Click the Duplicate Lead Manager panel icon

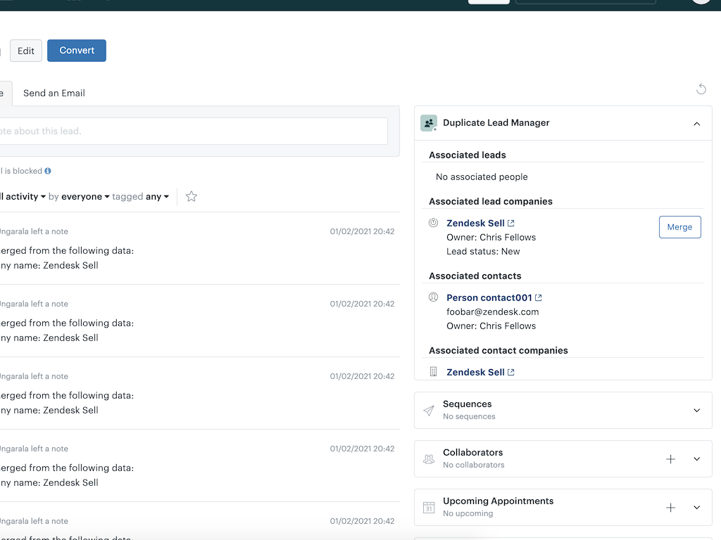coord(429,122)
